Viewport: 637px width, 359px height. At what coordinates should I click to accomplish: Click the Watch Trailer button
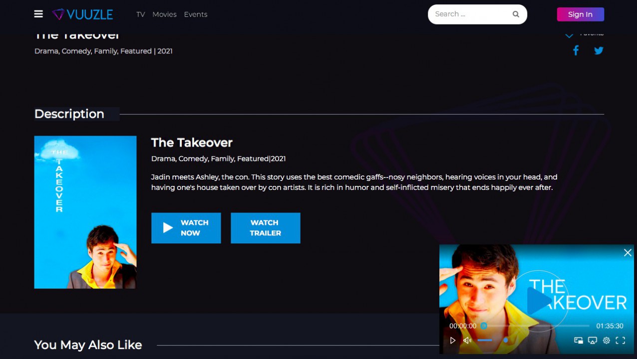tap(265, 228)
